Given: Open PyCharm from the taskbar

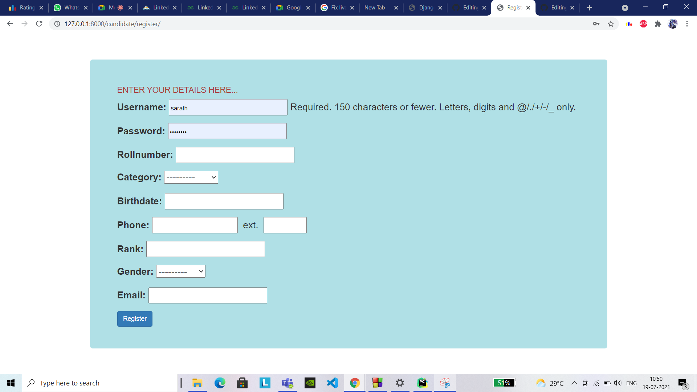Looking at the screenshot, I should (422, 383).
